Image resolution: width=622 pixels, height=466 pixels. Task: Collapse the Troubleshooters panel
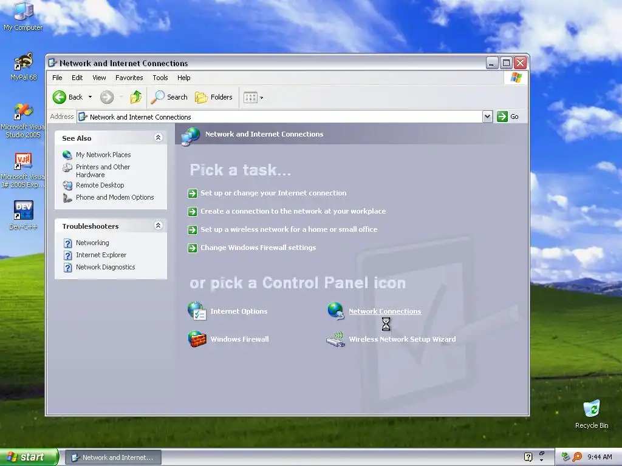tap(158, 226)
